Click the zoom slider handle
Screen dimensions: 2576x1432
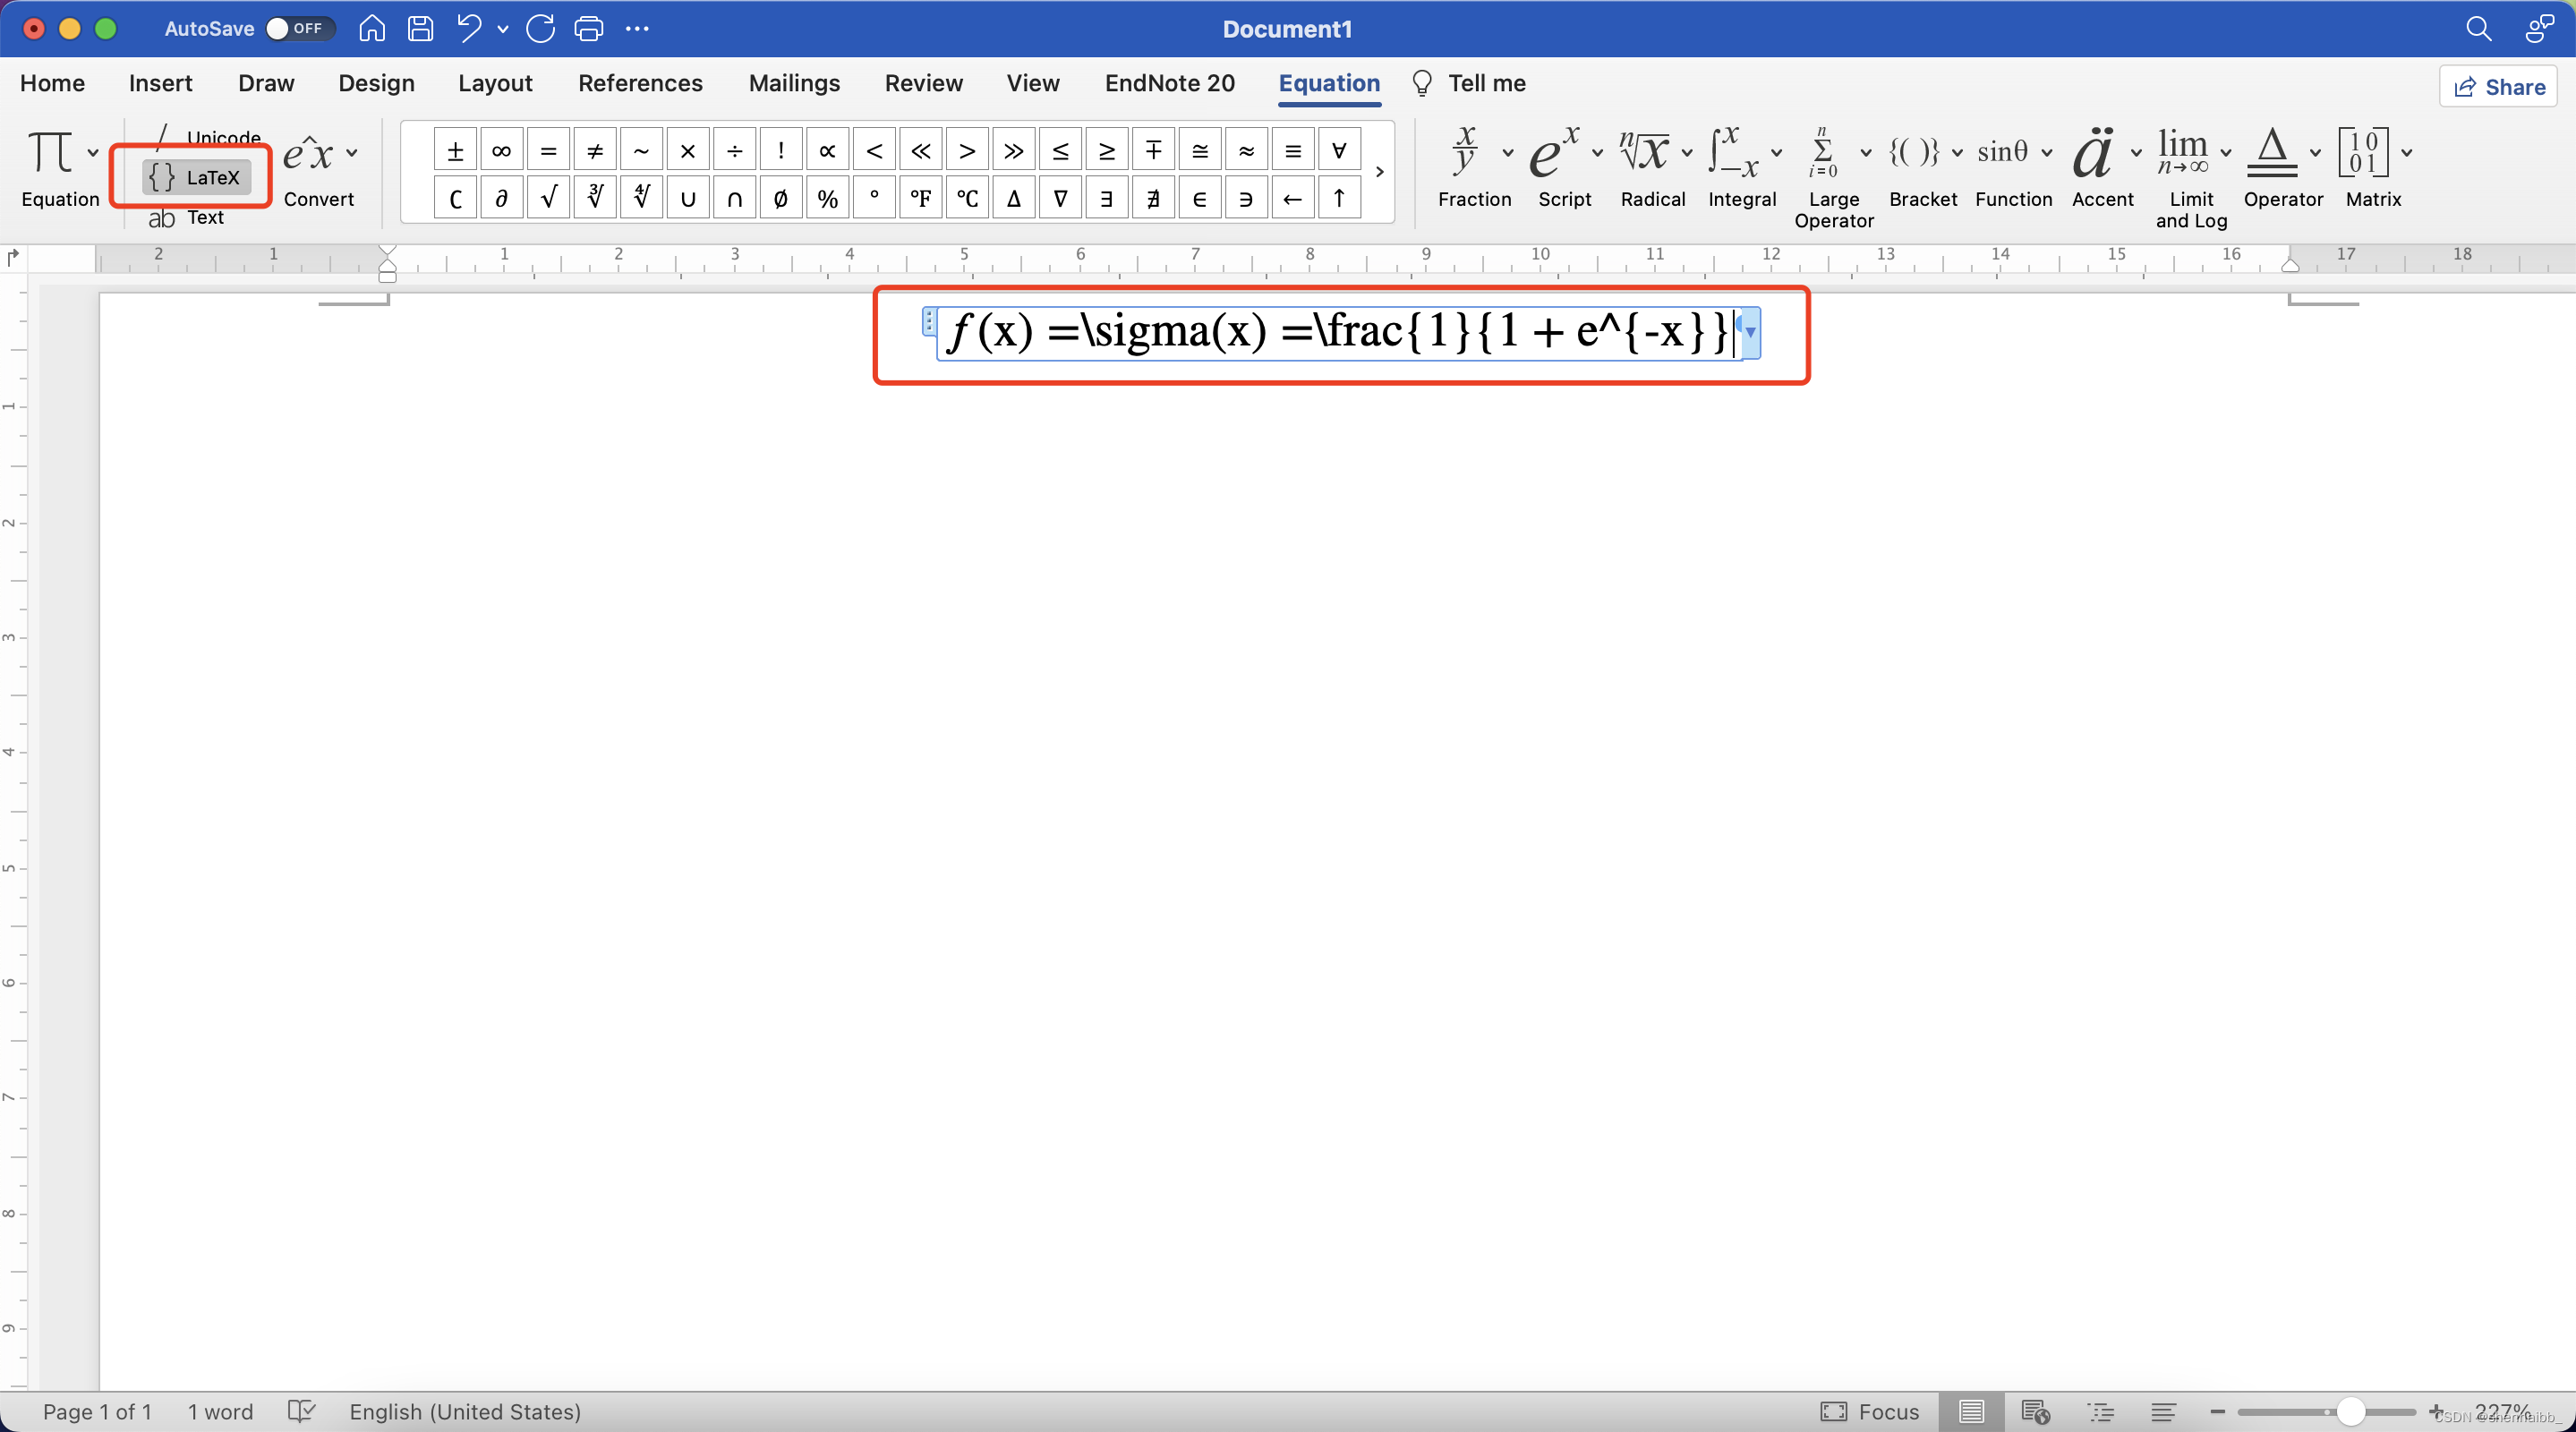pos(2351,1411)
